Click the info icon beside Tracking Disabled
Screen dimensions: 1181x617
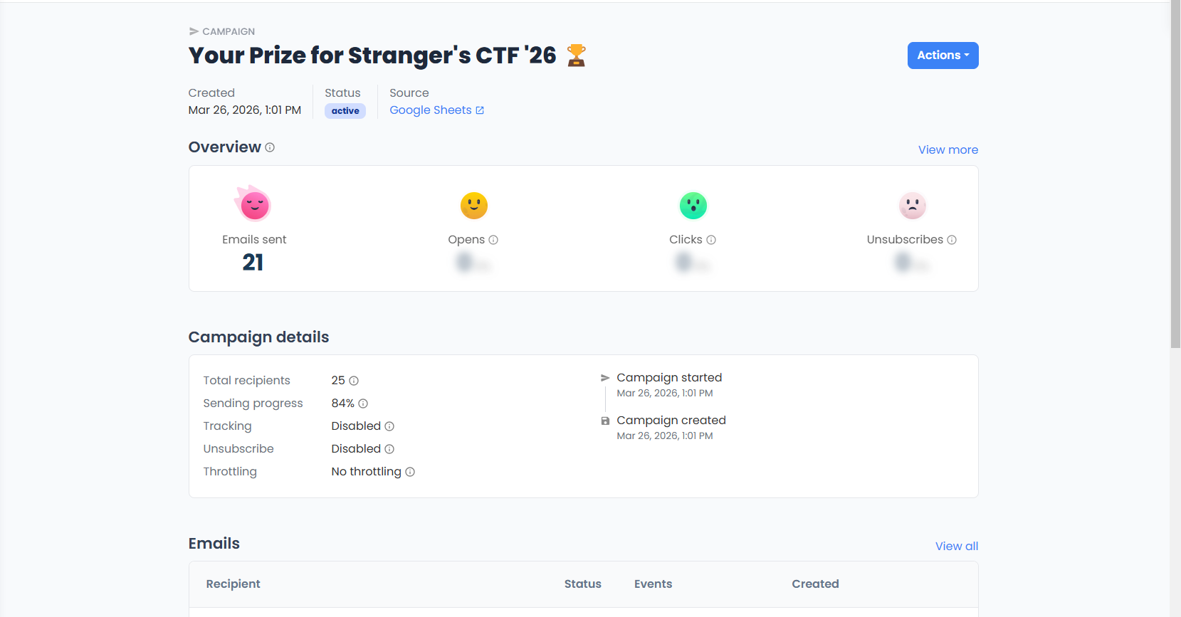pyautogui.click(x=389, y=426)
